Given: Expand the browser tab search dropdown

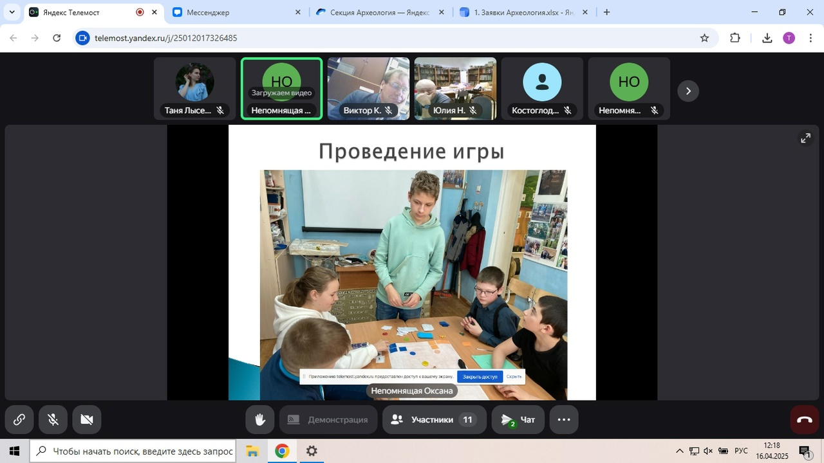Looking at the screenshot, I should [12, 12].
